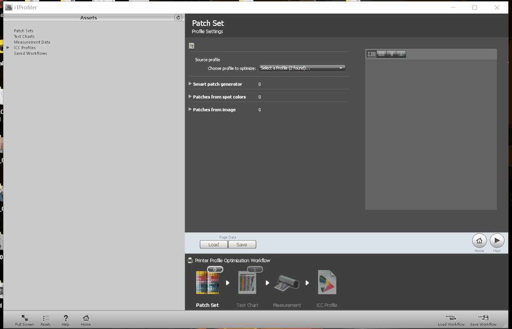Expand the Patches from spot colors section
The width and height of the screenshot is (512, 329).
[x=190, y=97]
